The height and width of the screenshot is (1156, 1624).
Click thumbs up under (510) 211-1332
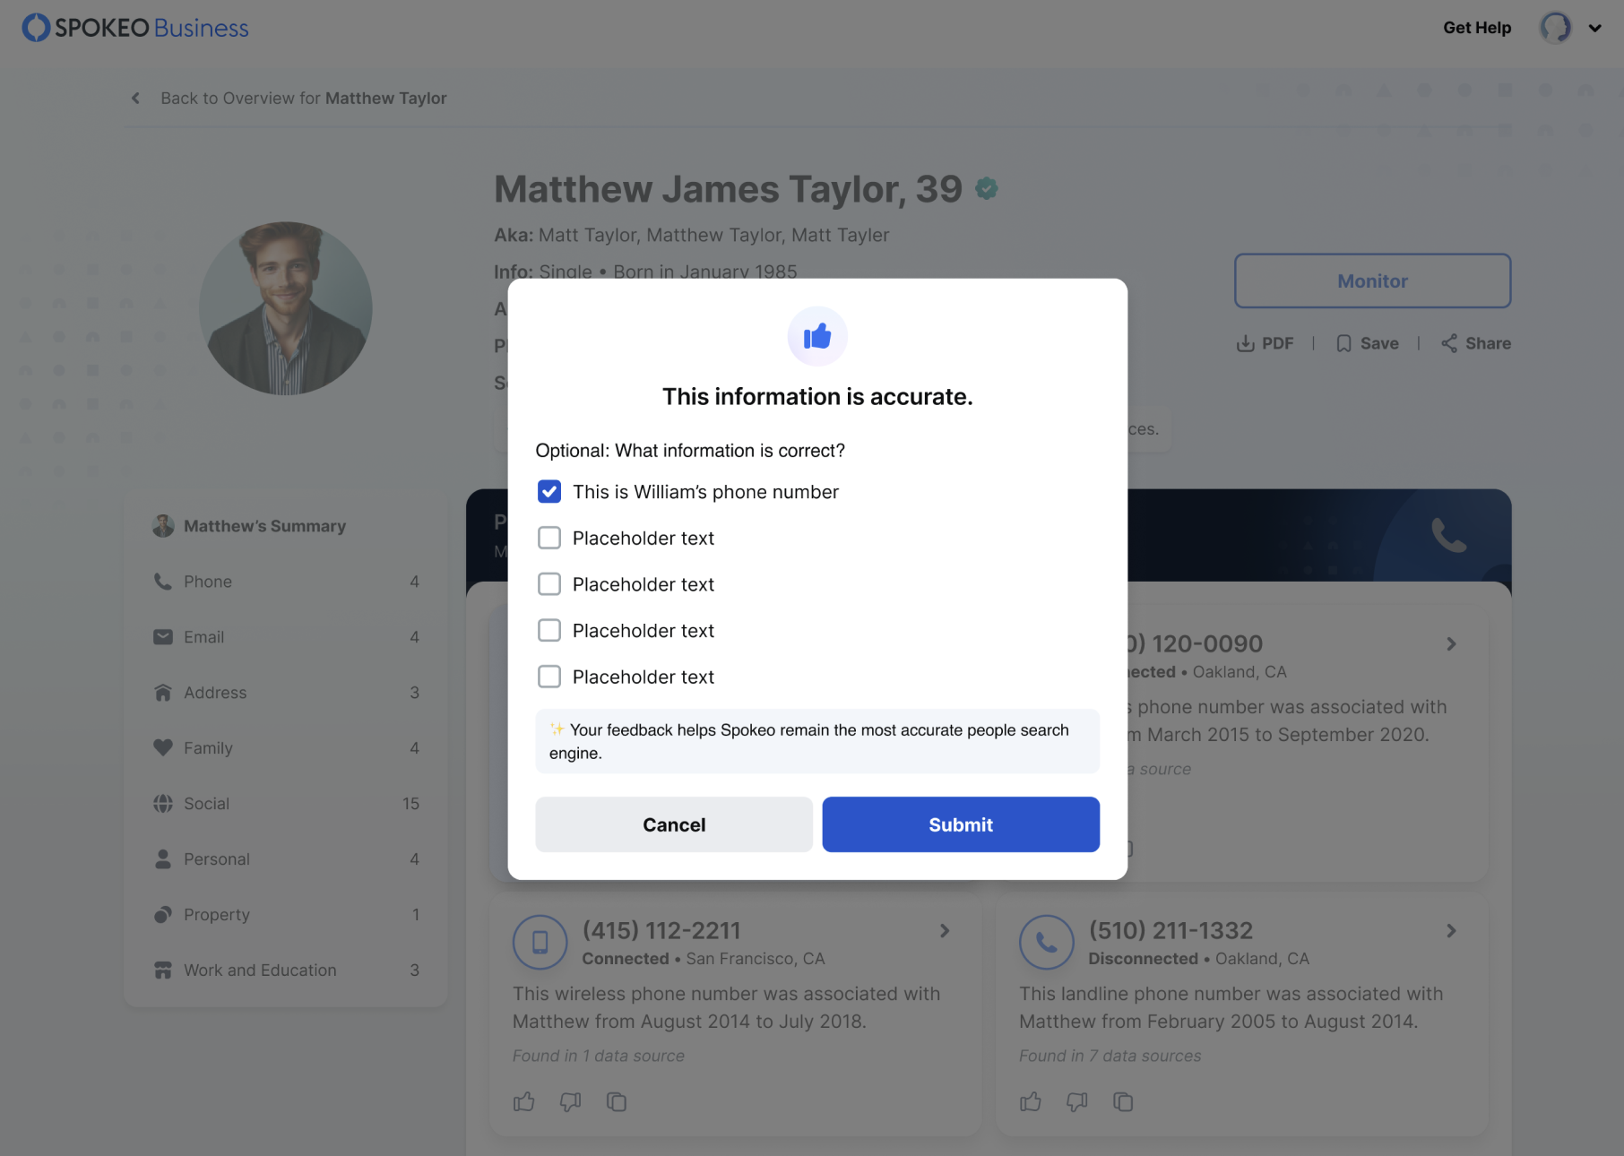coord(1031,1101)
